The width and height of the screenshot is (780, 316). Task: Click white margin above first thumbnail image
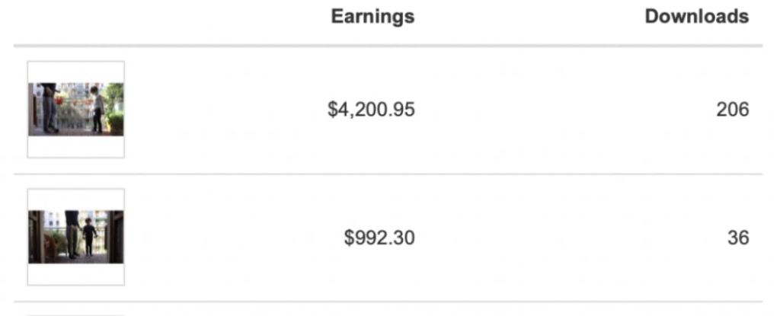point(76,72)
